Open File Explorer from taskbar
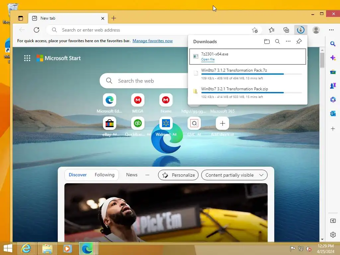 [x=47, y=248]
